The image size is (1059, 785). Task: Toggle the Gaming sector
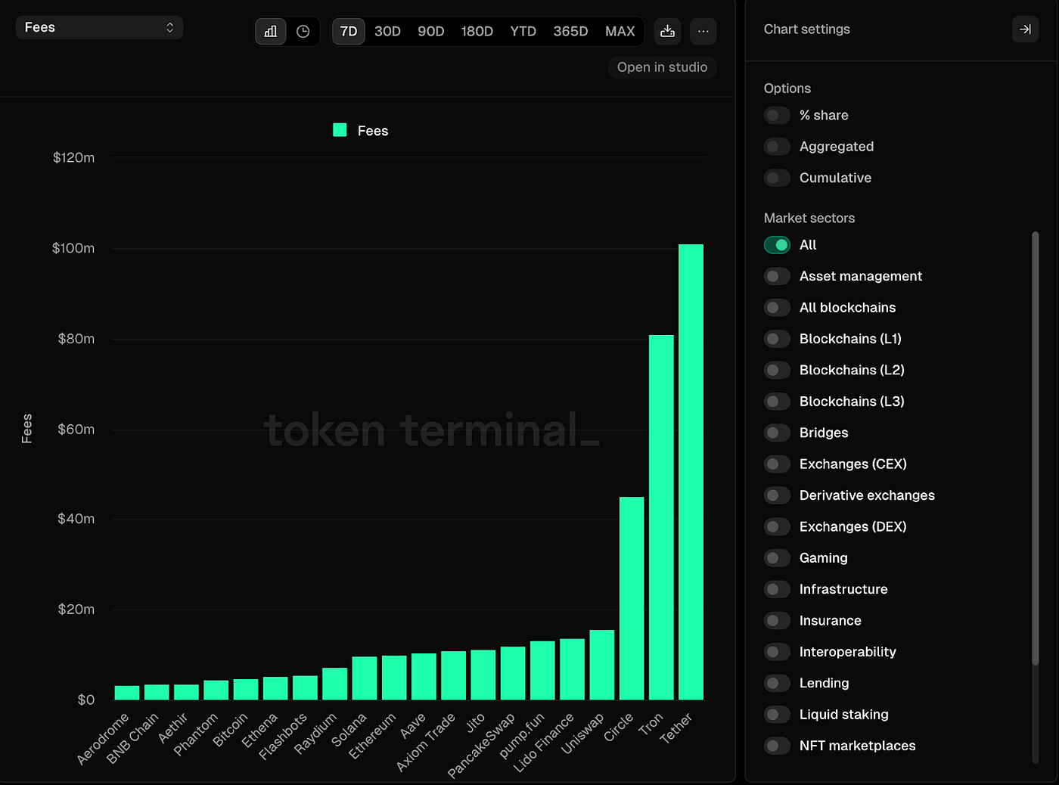click(x=777, y=558)
